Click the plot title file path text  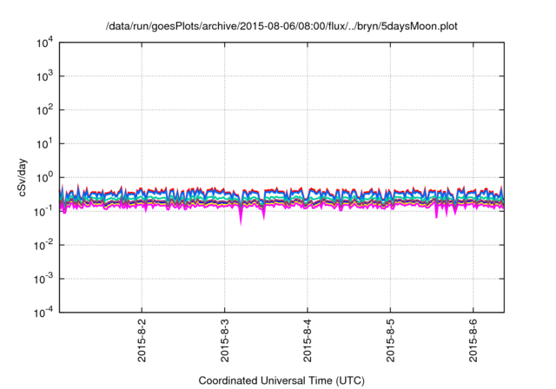(x=281, y=26)
